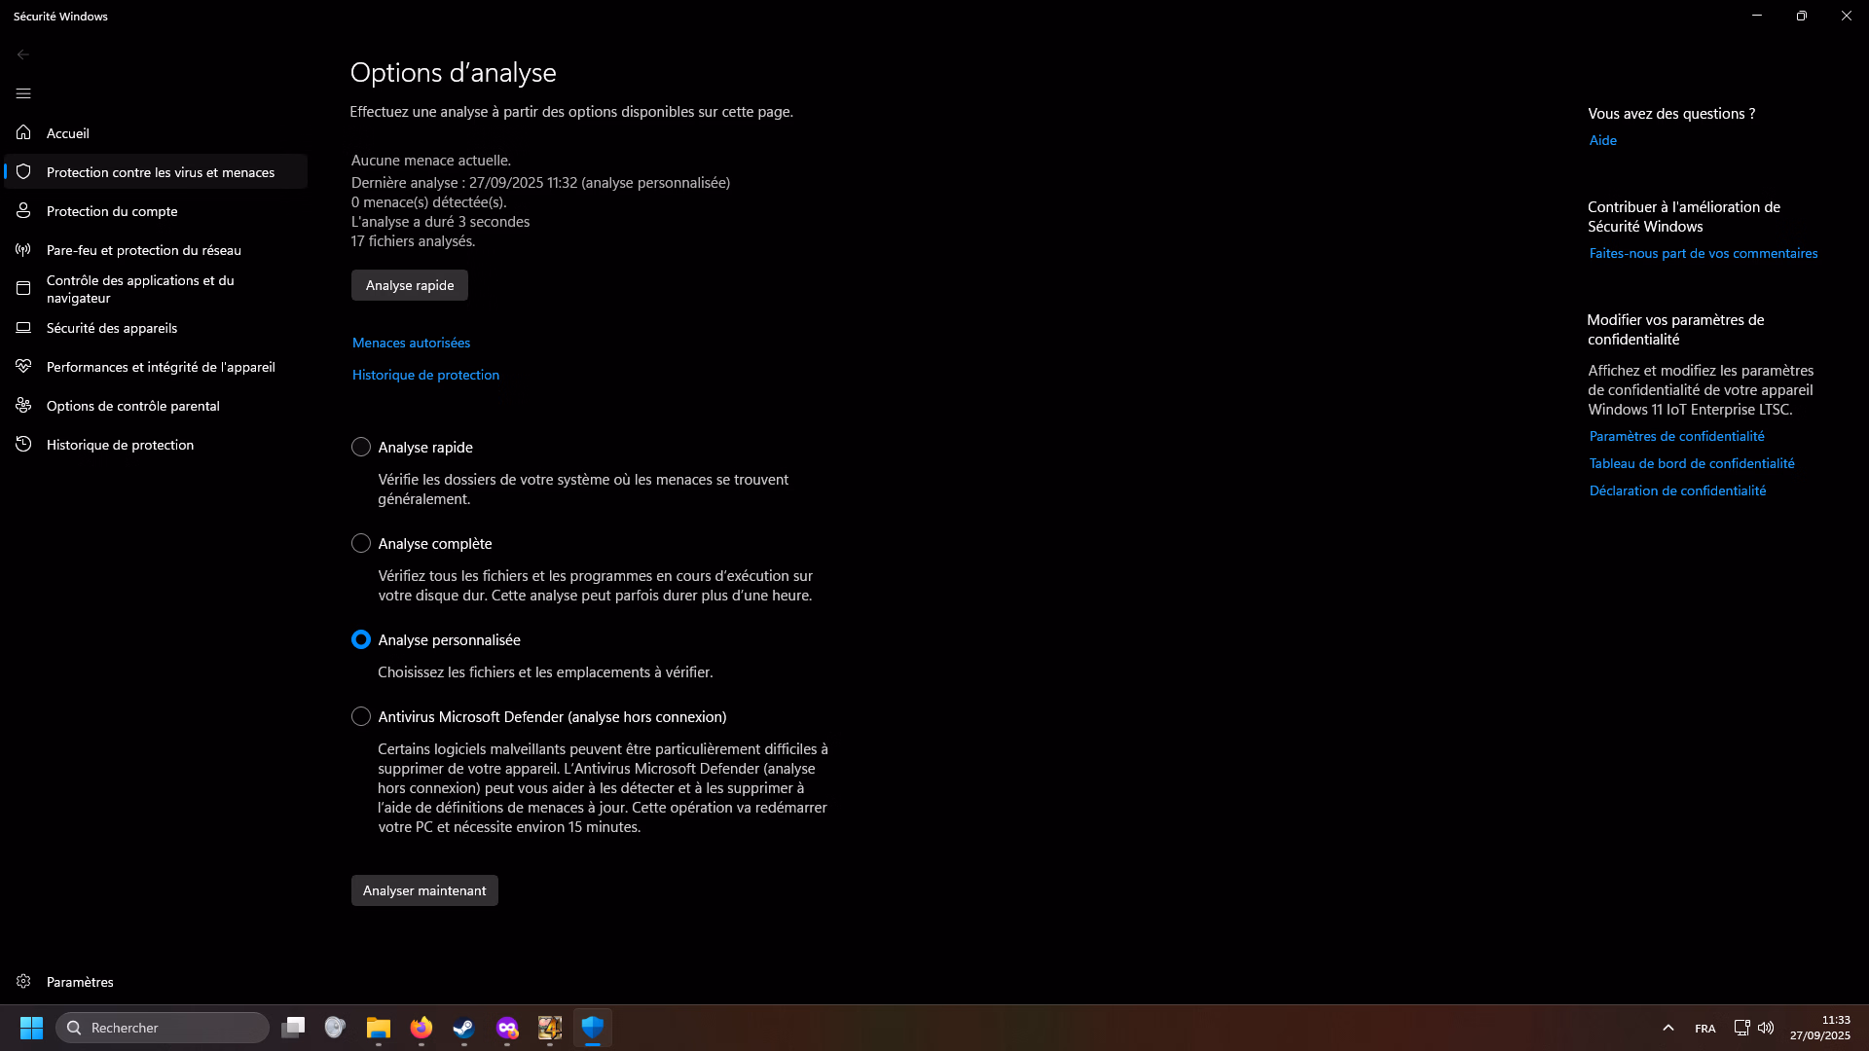Click the taskbar Rechercher search box
This screenshot has width=1869, height=1051.
163,1028
